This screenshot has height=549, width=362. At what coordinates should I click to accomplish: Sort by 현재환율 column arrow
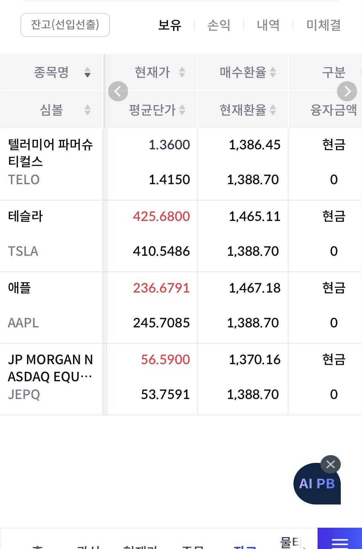[x=273, y=110]
